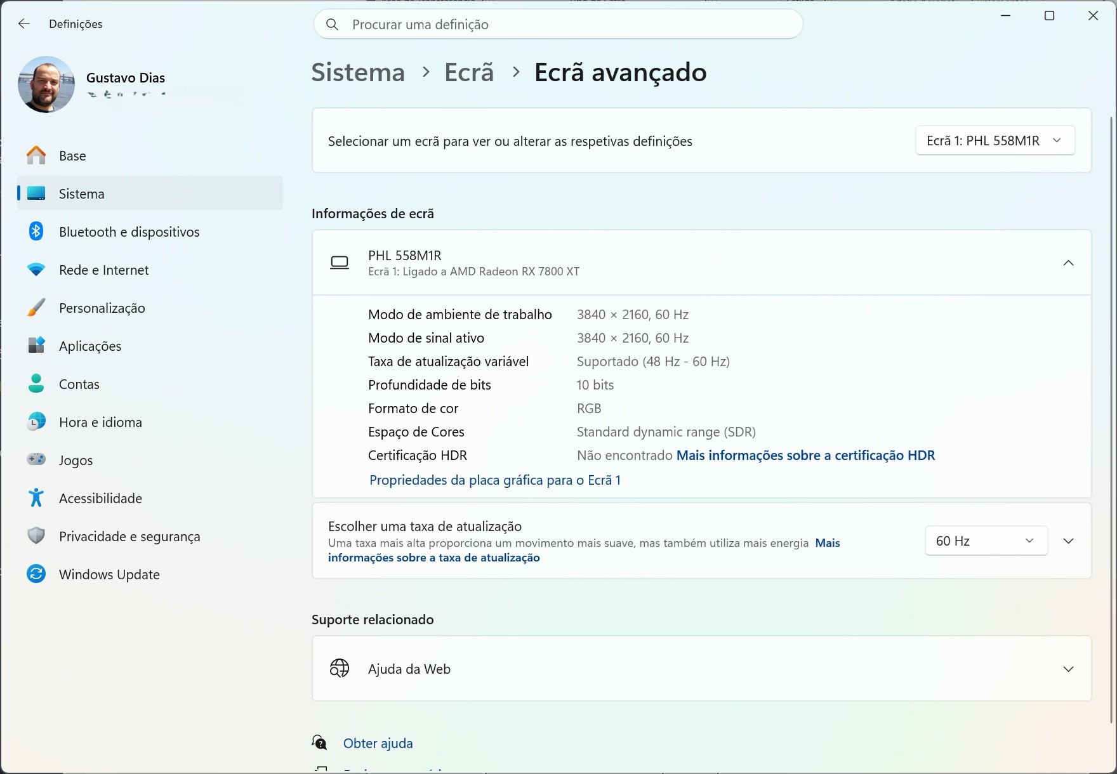
Task: Click the Obter ajuda link
Action: pos(378,744)
